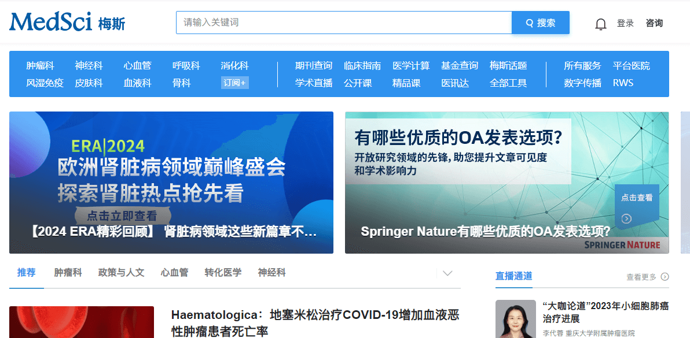Expand the hidden category tabs chevron
Viewport: 690px width, 338px height.
pos(447,274)
